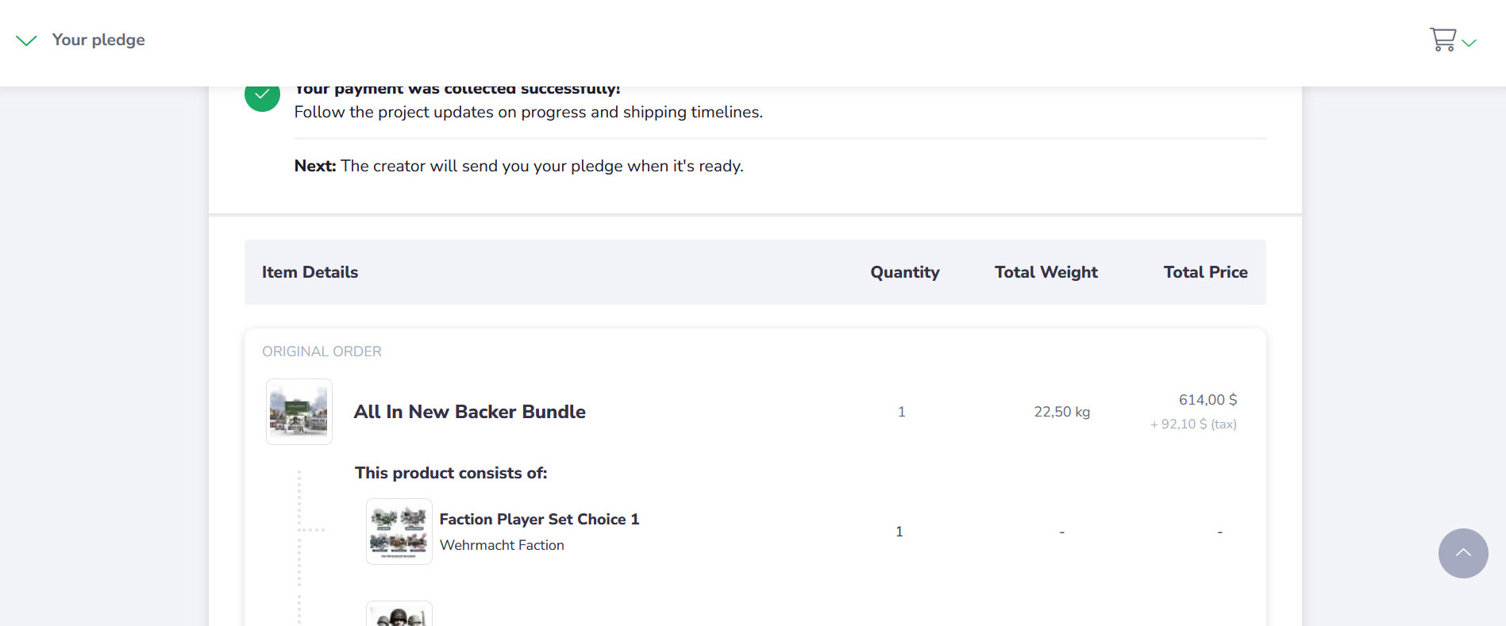1506x626 pixels.
Task: Click the 22,50 kg weight value
Action: [1062, 412]
